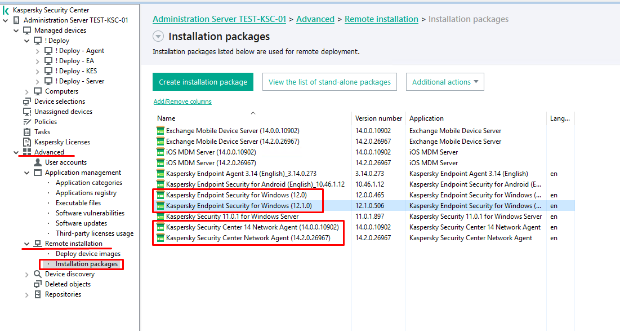620x331 pixels.
Task: Click the Kaspersky Licenses icon
Action: point(27,142)
